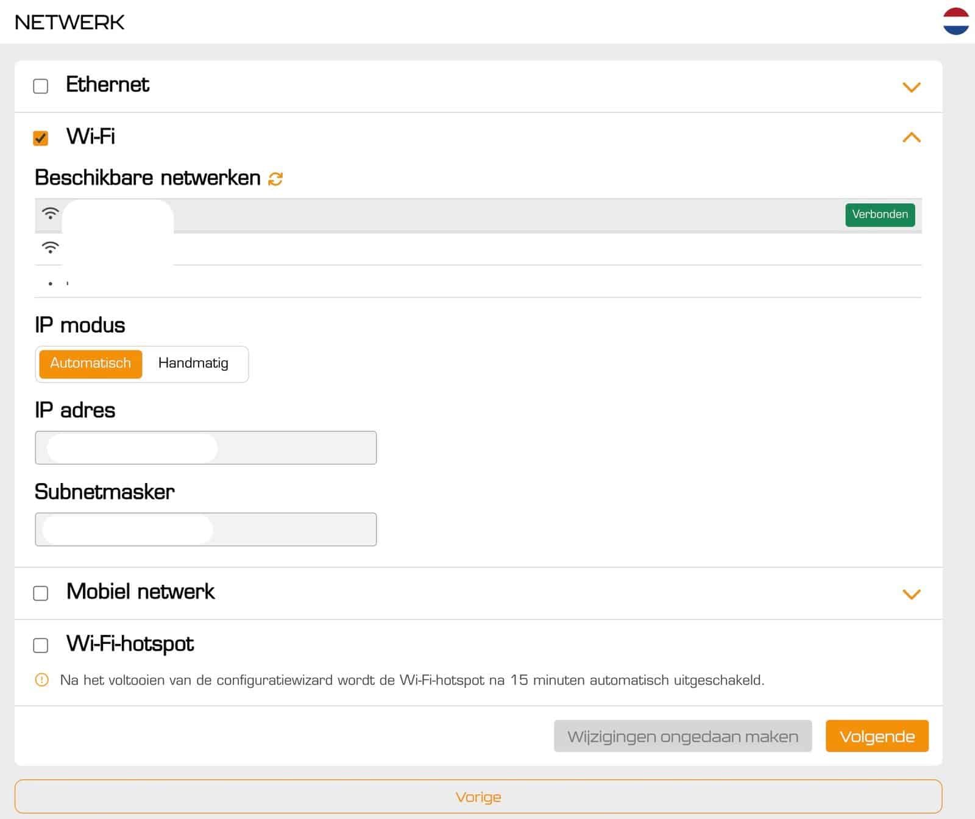The width and height of the screenshot is (975, 819).
Task: Click the green Verbonden status badge
Action: pos(879,215)
